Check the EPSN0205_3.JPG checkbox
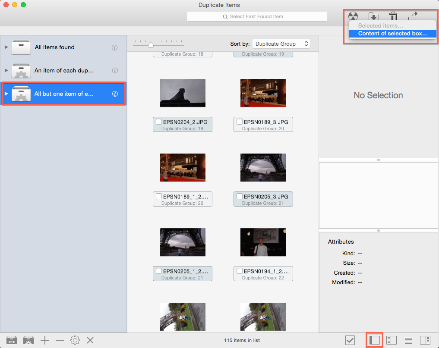 click(240, 196)
